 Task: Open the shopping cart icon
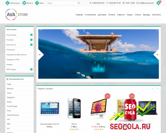coord(159,3)
